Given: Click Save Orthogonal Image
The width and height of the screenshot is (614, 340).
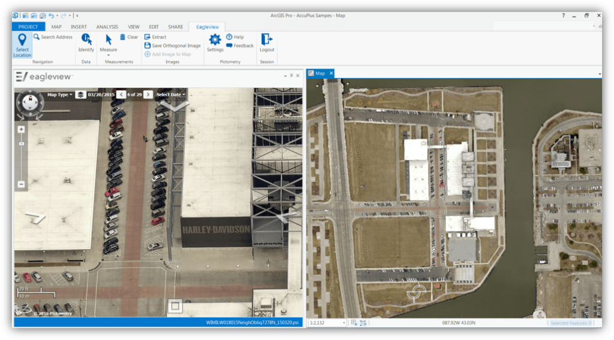Looking at the screenshot, I should (x=173, y=45).
